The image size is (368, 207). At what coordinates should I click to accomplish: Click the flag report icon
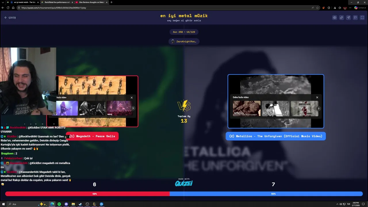point(355,18)
